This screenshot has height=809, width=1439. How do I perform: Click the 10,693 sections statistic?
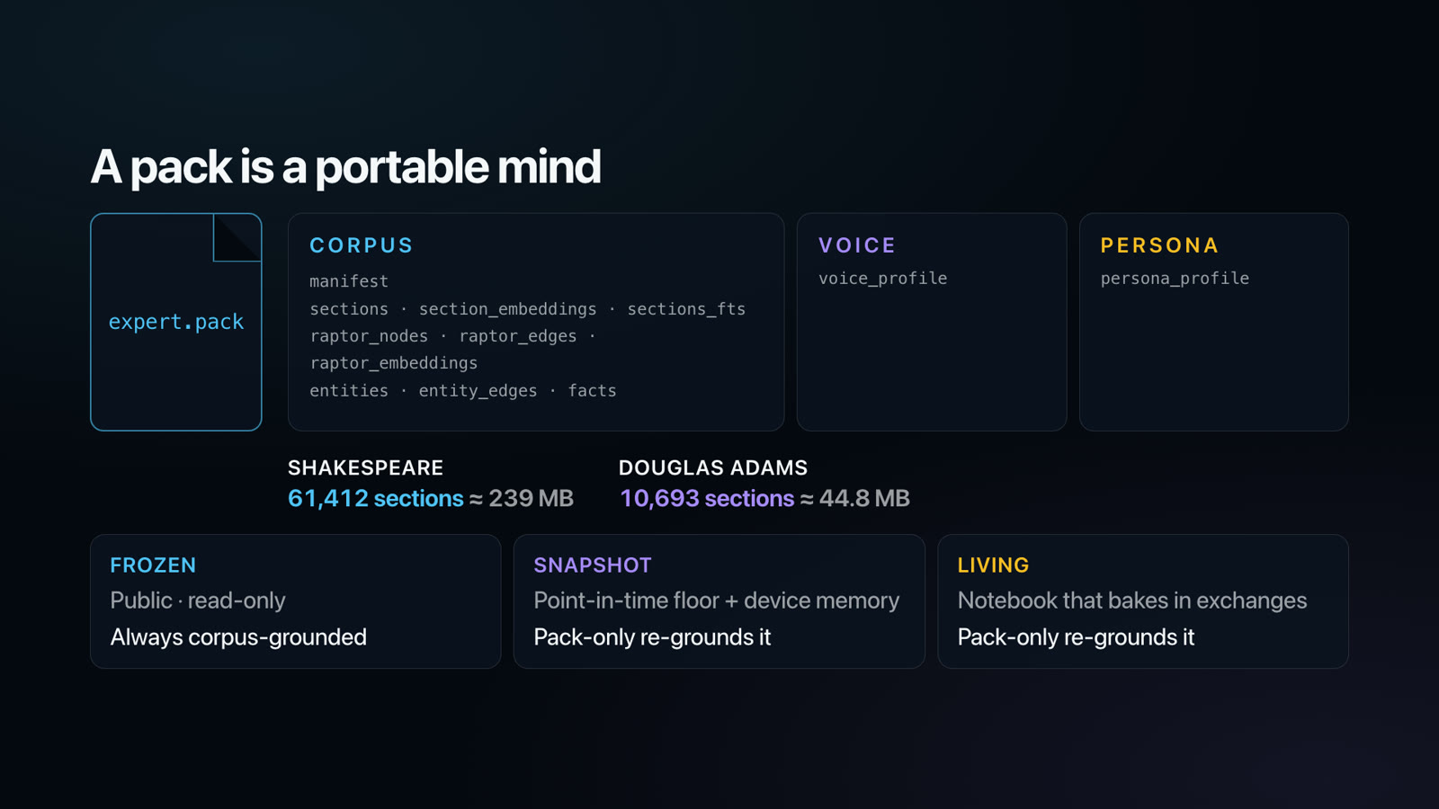pos(707,498)
